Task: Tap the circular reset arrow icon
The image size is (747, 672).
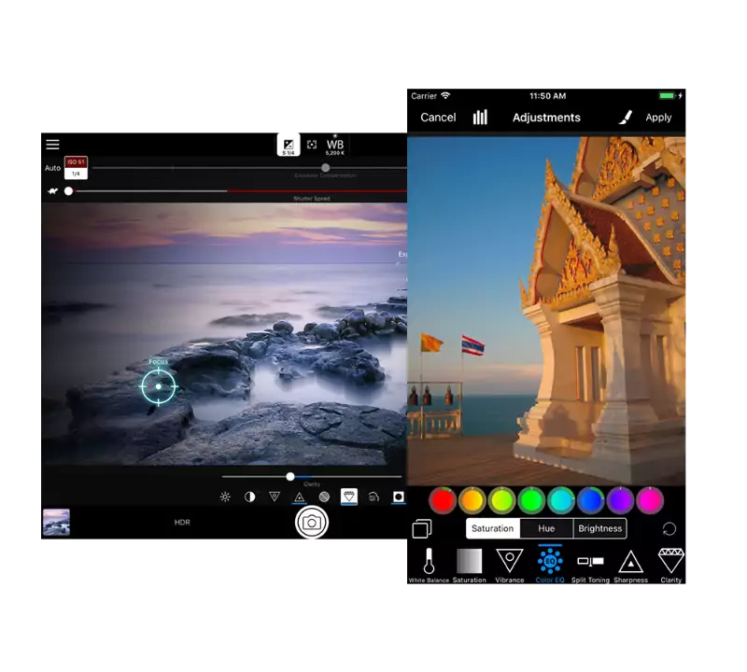Action: tap(669, 529)
